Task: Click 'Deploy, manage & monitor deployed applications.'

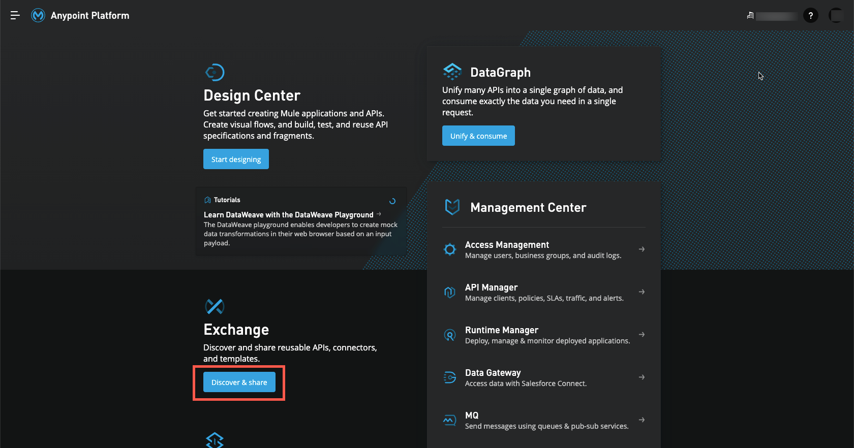Action: (547, 341)
